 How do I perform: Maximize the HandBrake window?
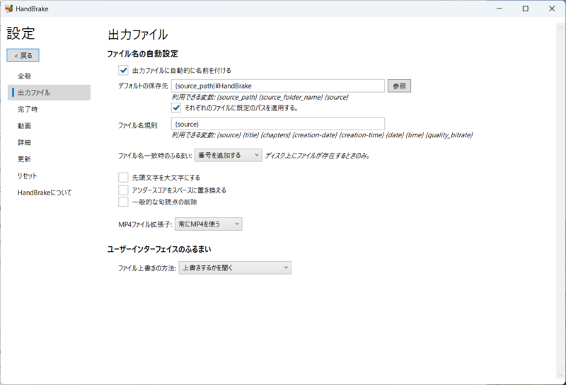click(526, 8)
